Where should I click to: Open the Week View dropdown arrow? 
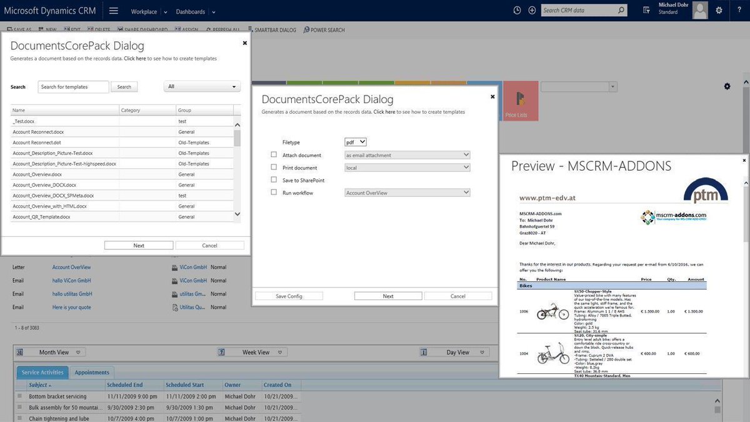279,353
